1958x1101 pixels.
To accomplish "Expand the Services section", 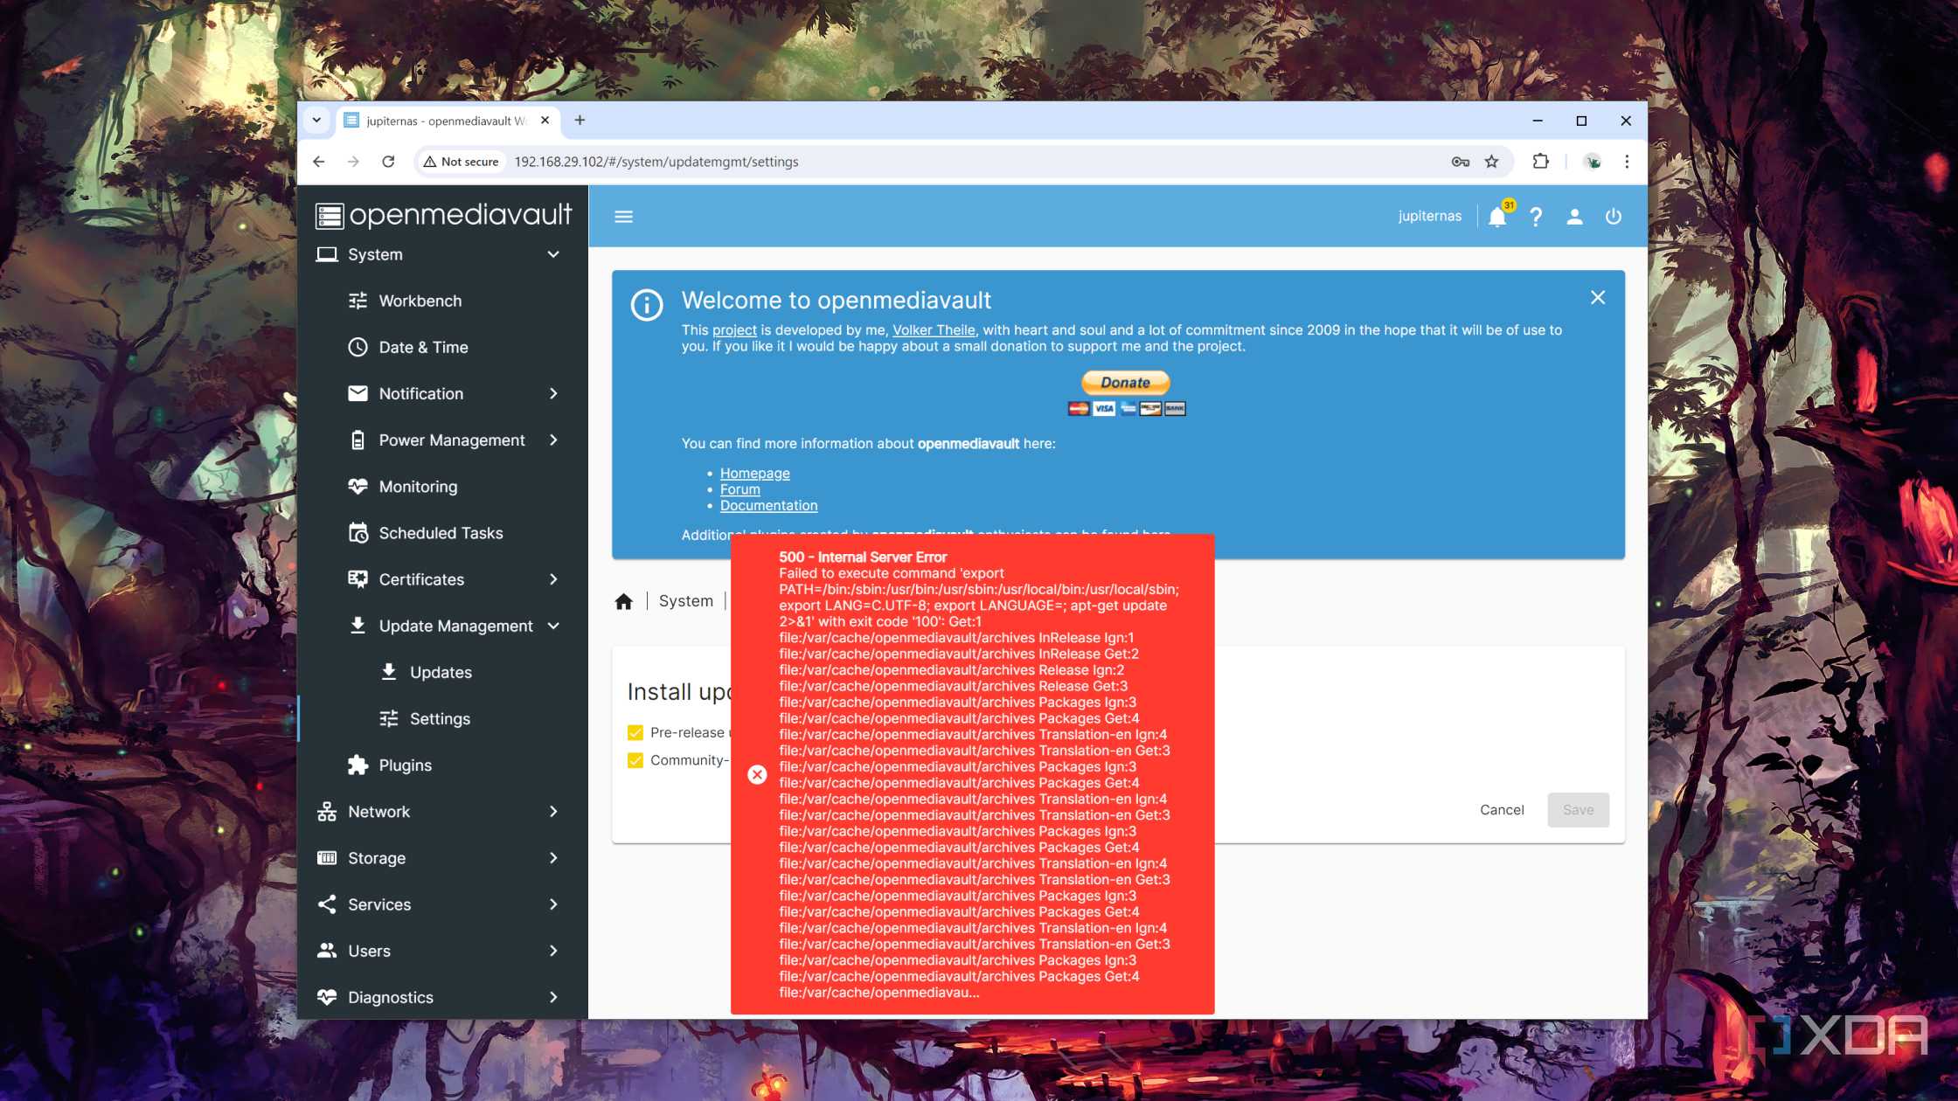I will pos(552,904).
